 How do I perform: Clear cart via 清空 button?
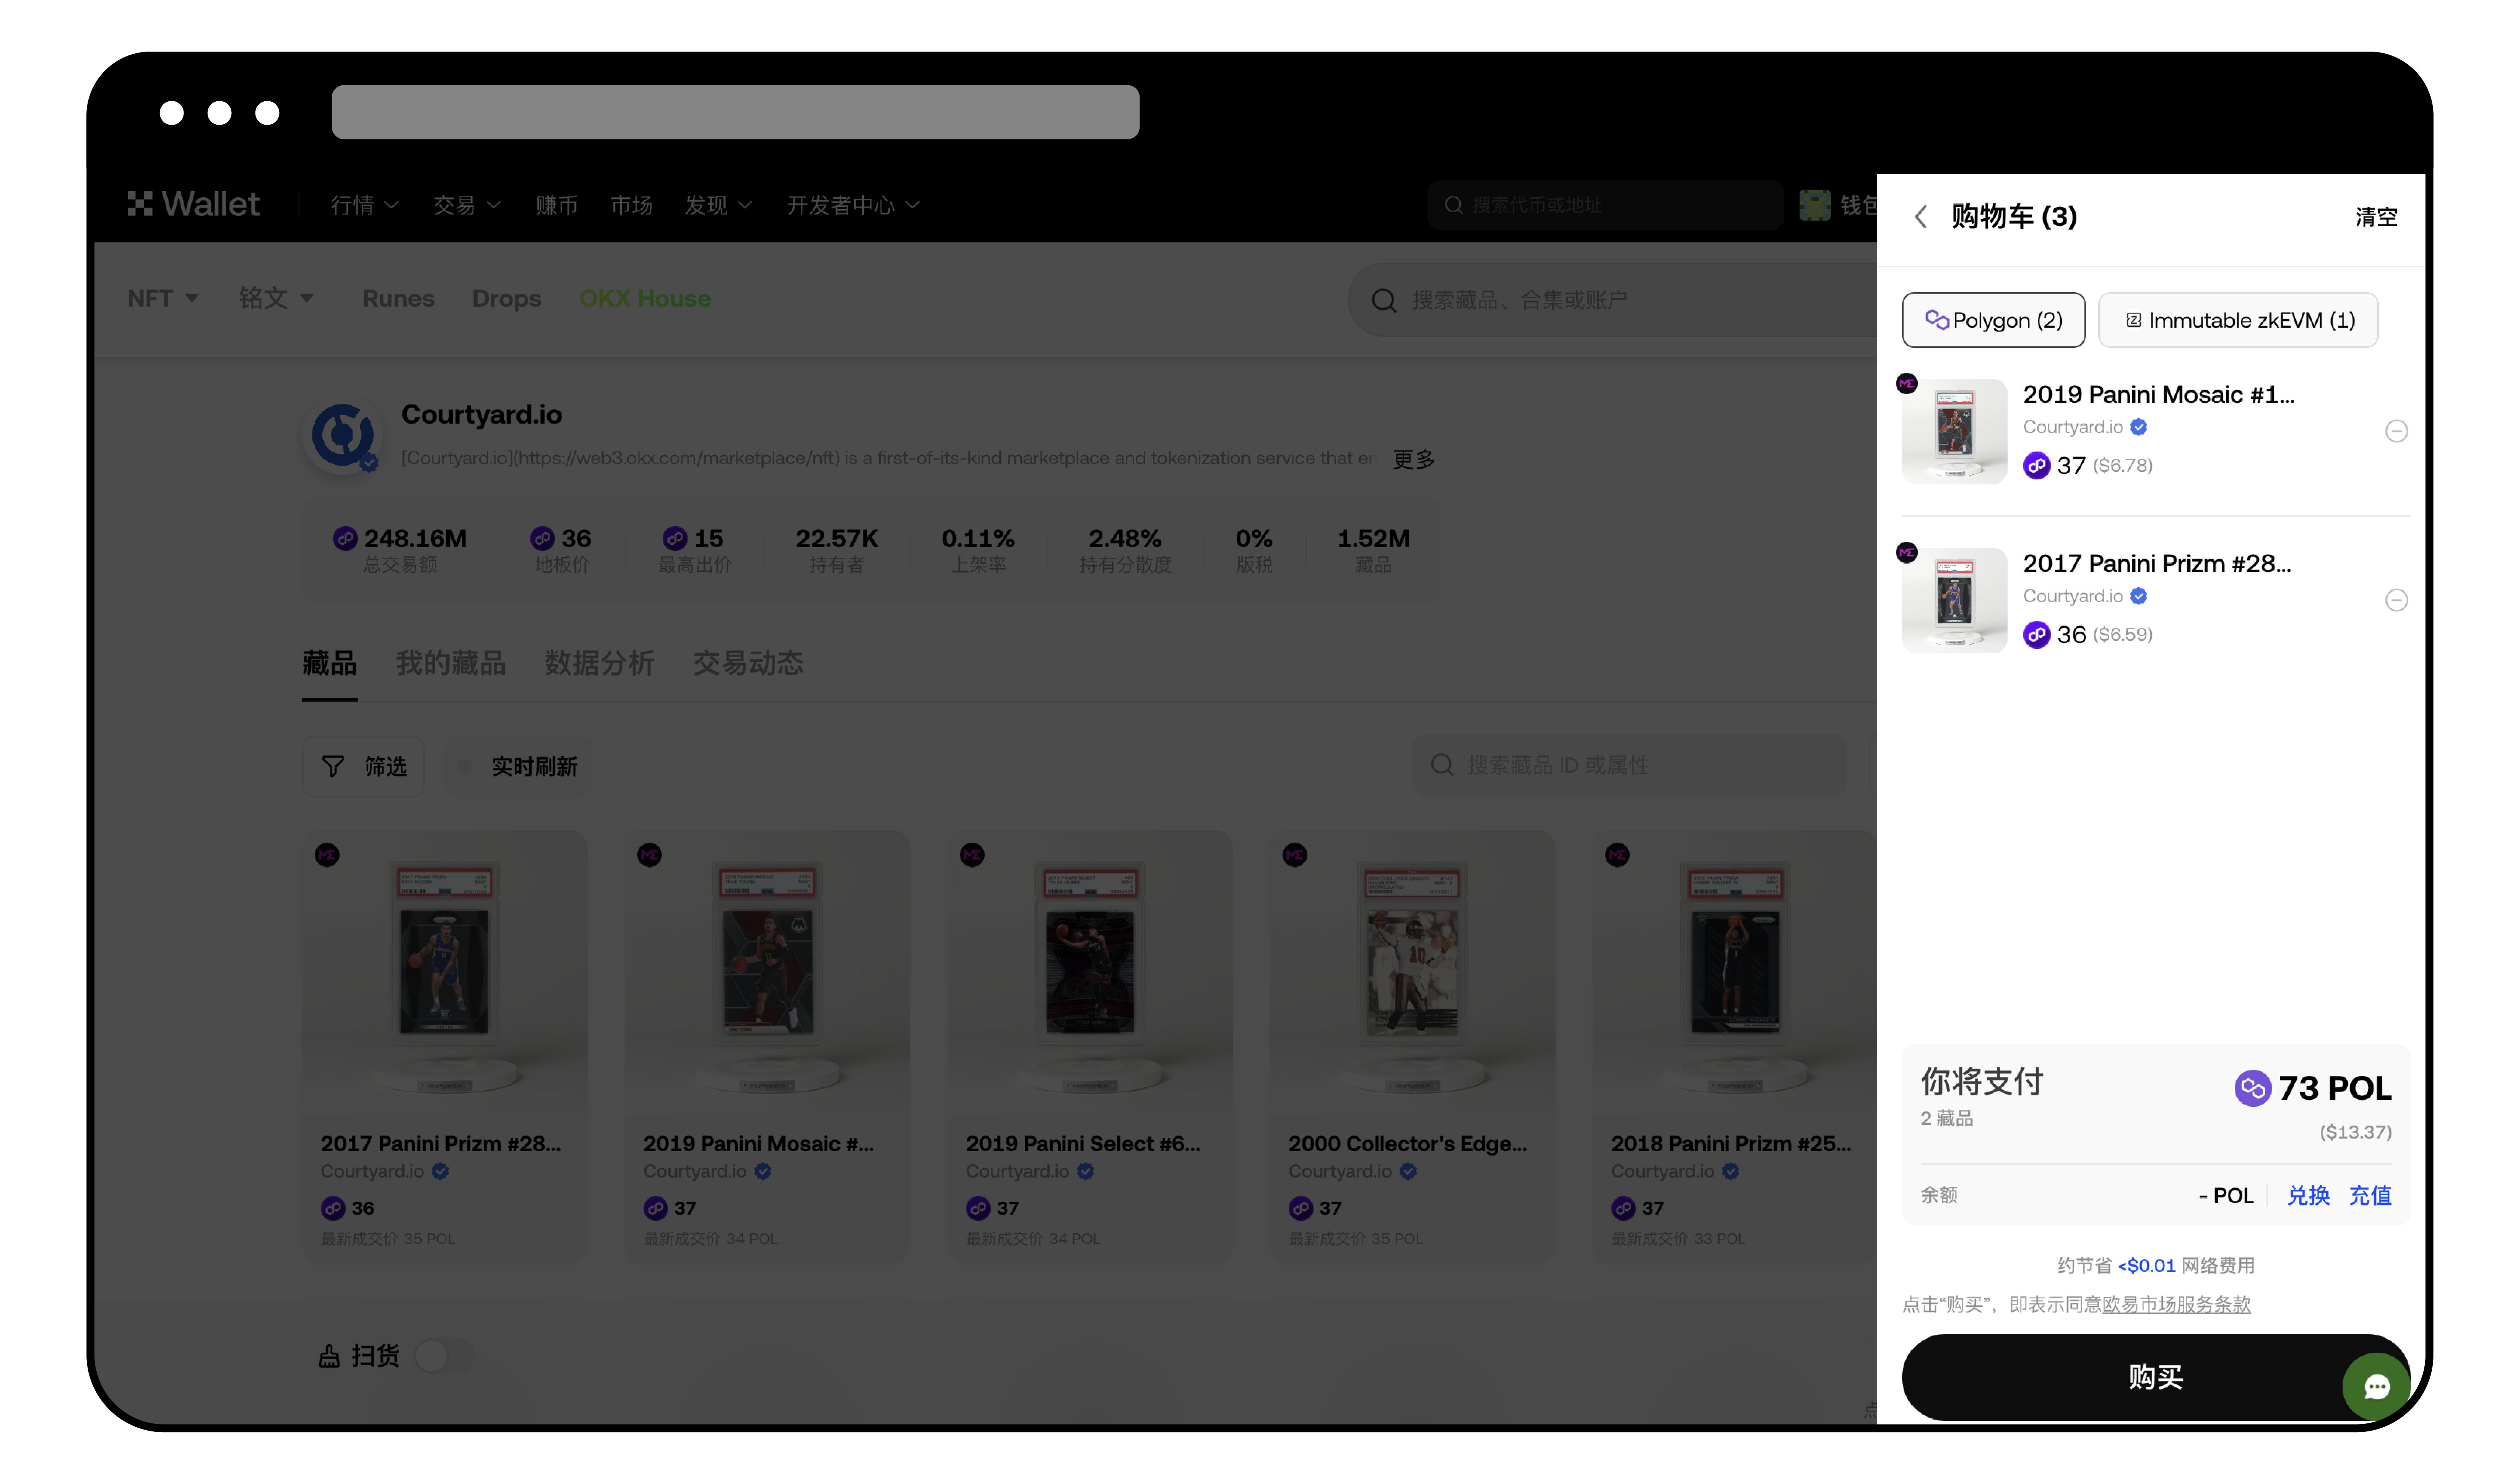tap(2376, 217)
